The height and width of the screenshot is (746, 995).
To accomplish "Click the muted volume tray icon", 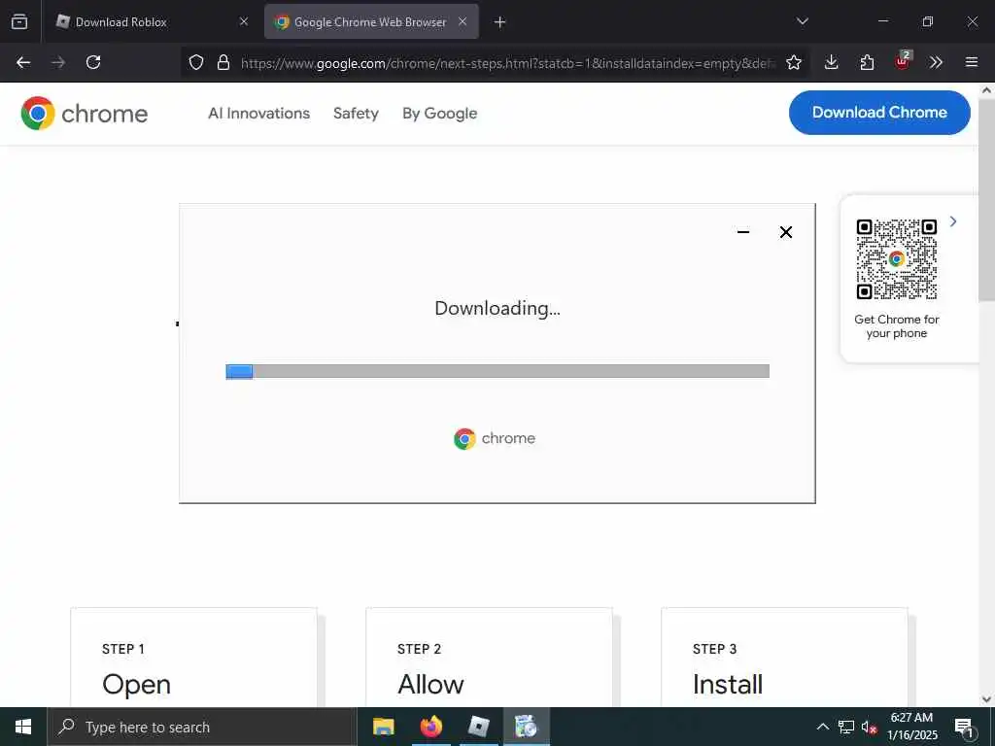I will pyautogui.click(x=869, y=727).
